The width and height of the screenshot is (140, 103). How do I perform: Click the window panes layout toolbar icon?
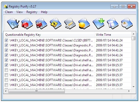pos(113,23)
